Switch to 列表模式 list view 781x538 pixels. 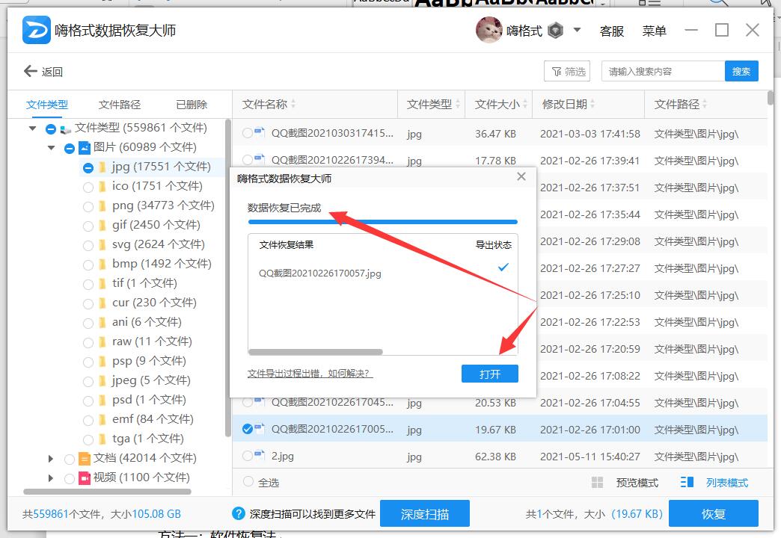coord(726,482)
